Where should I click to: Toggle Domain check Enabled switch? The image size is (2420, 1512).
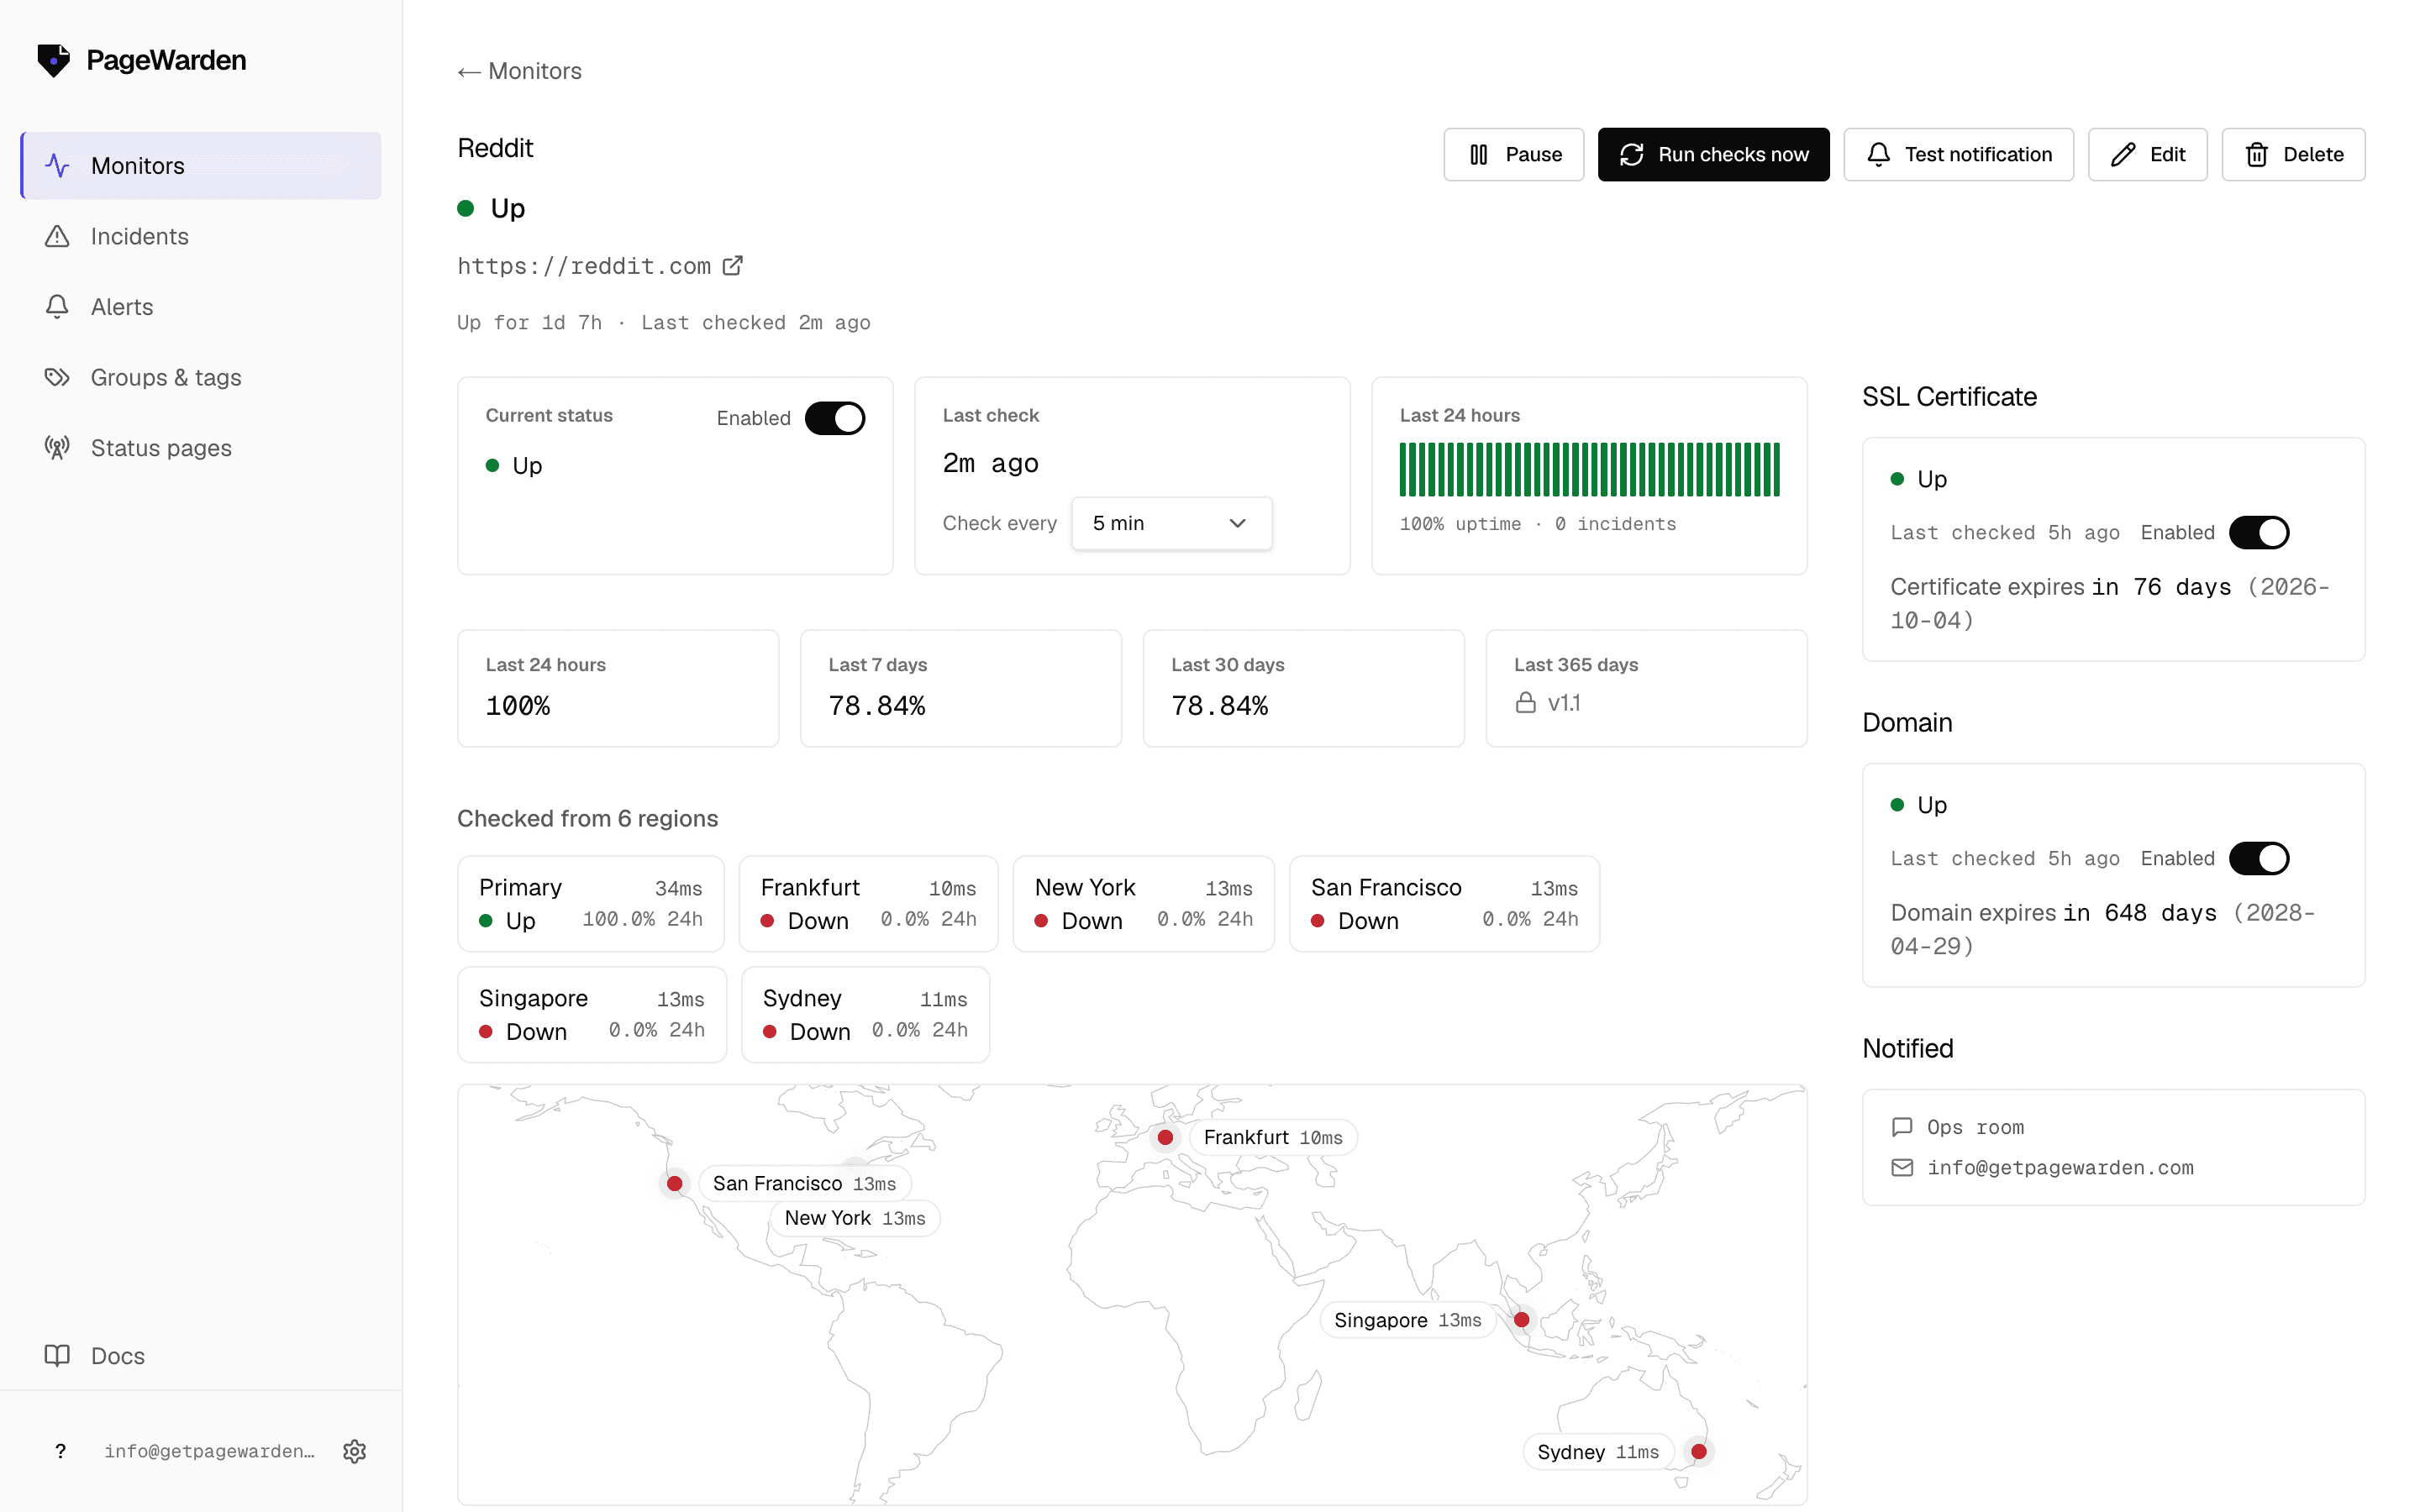[x=2259, y=858]
